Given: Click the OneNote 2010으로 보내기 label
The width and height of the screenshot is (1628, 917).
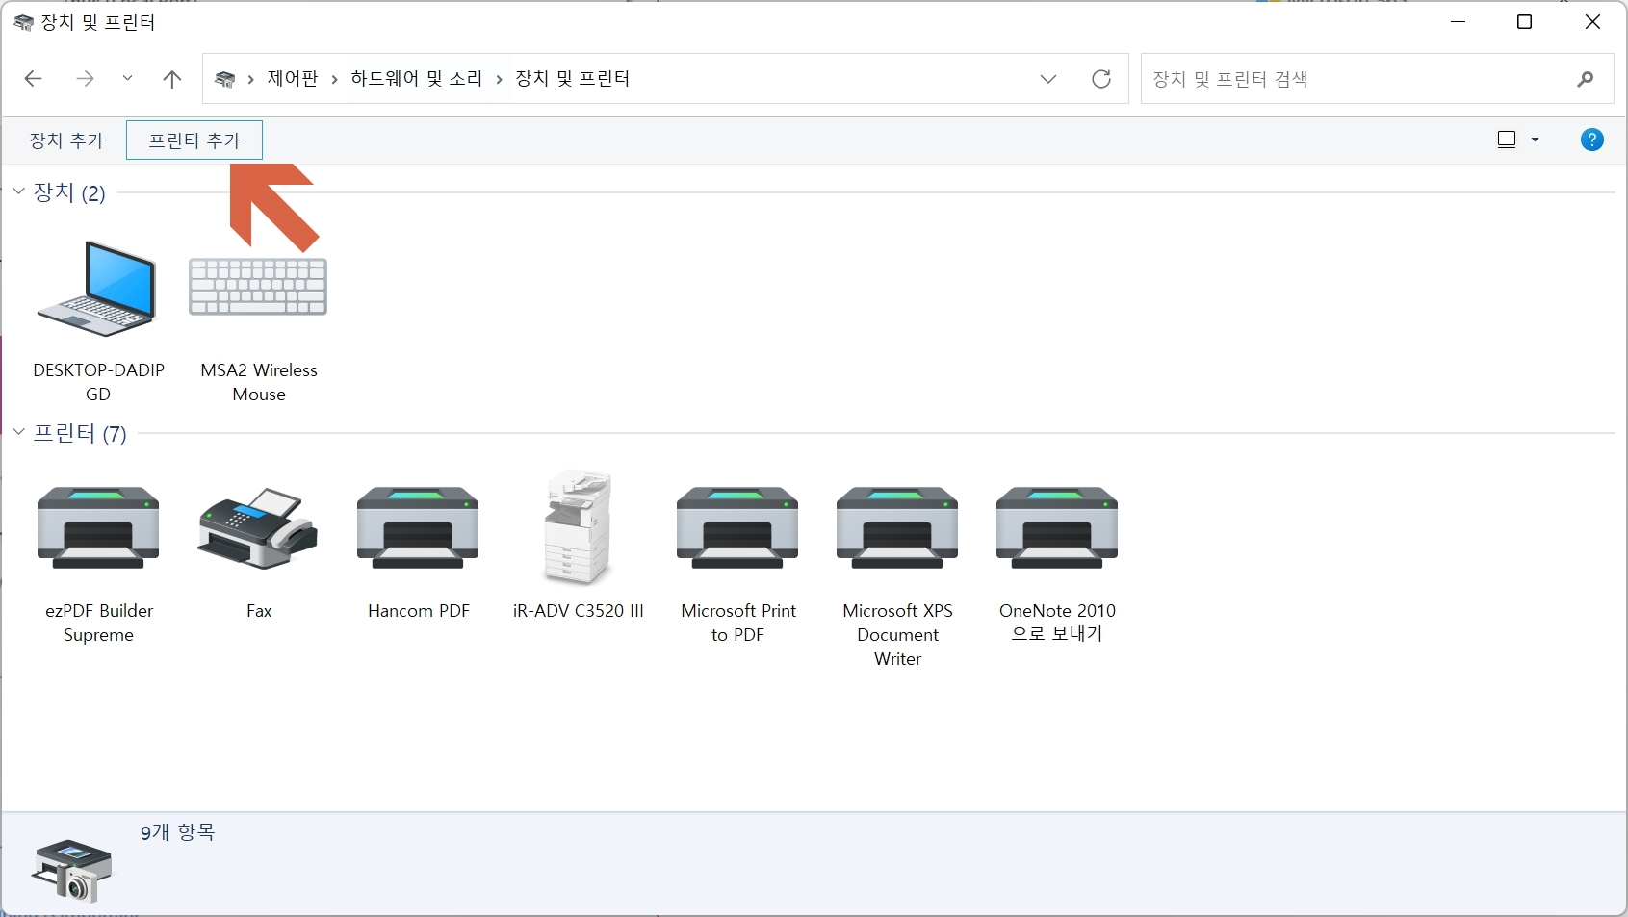Looking at the screenshot, I should [x=1057, y=623].
